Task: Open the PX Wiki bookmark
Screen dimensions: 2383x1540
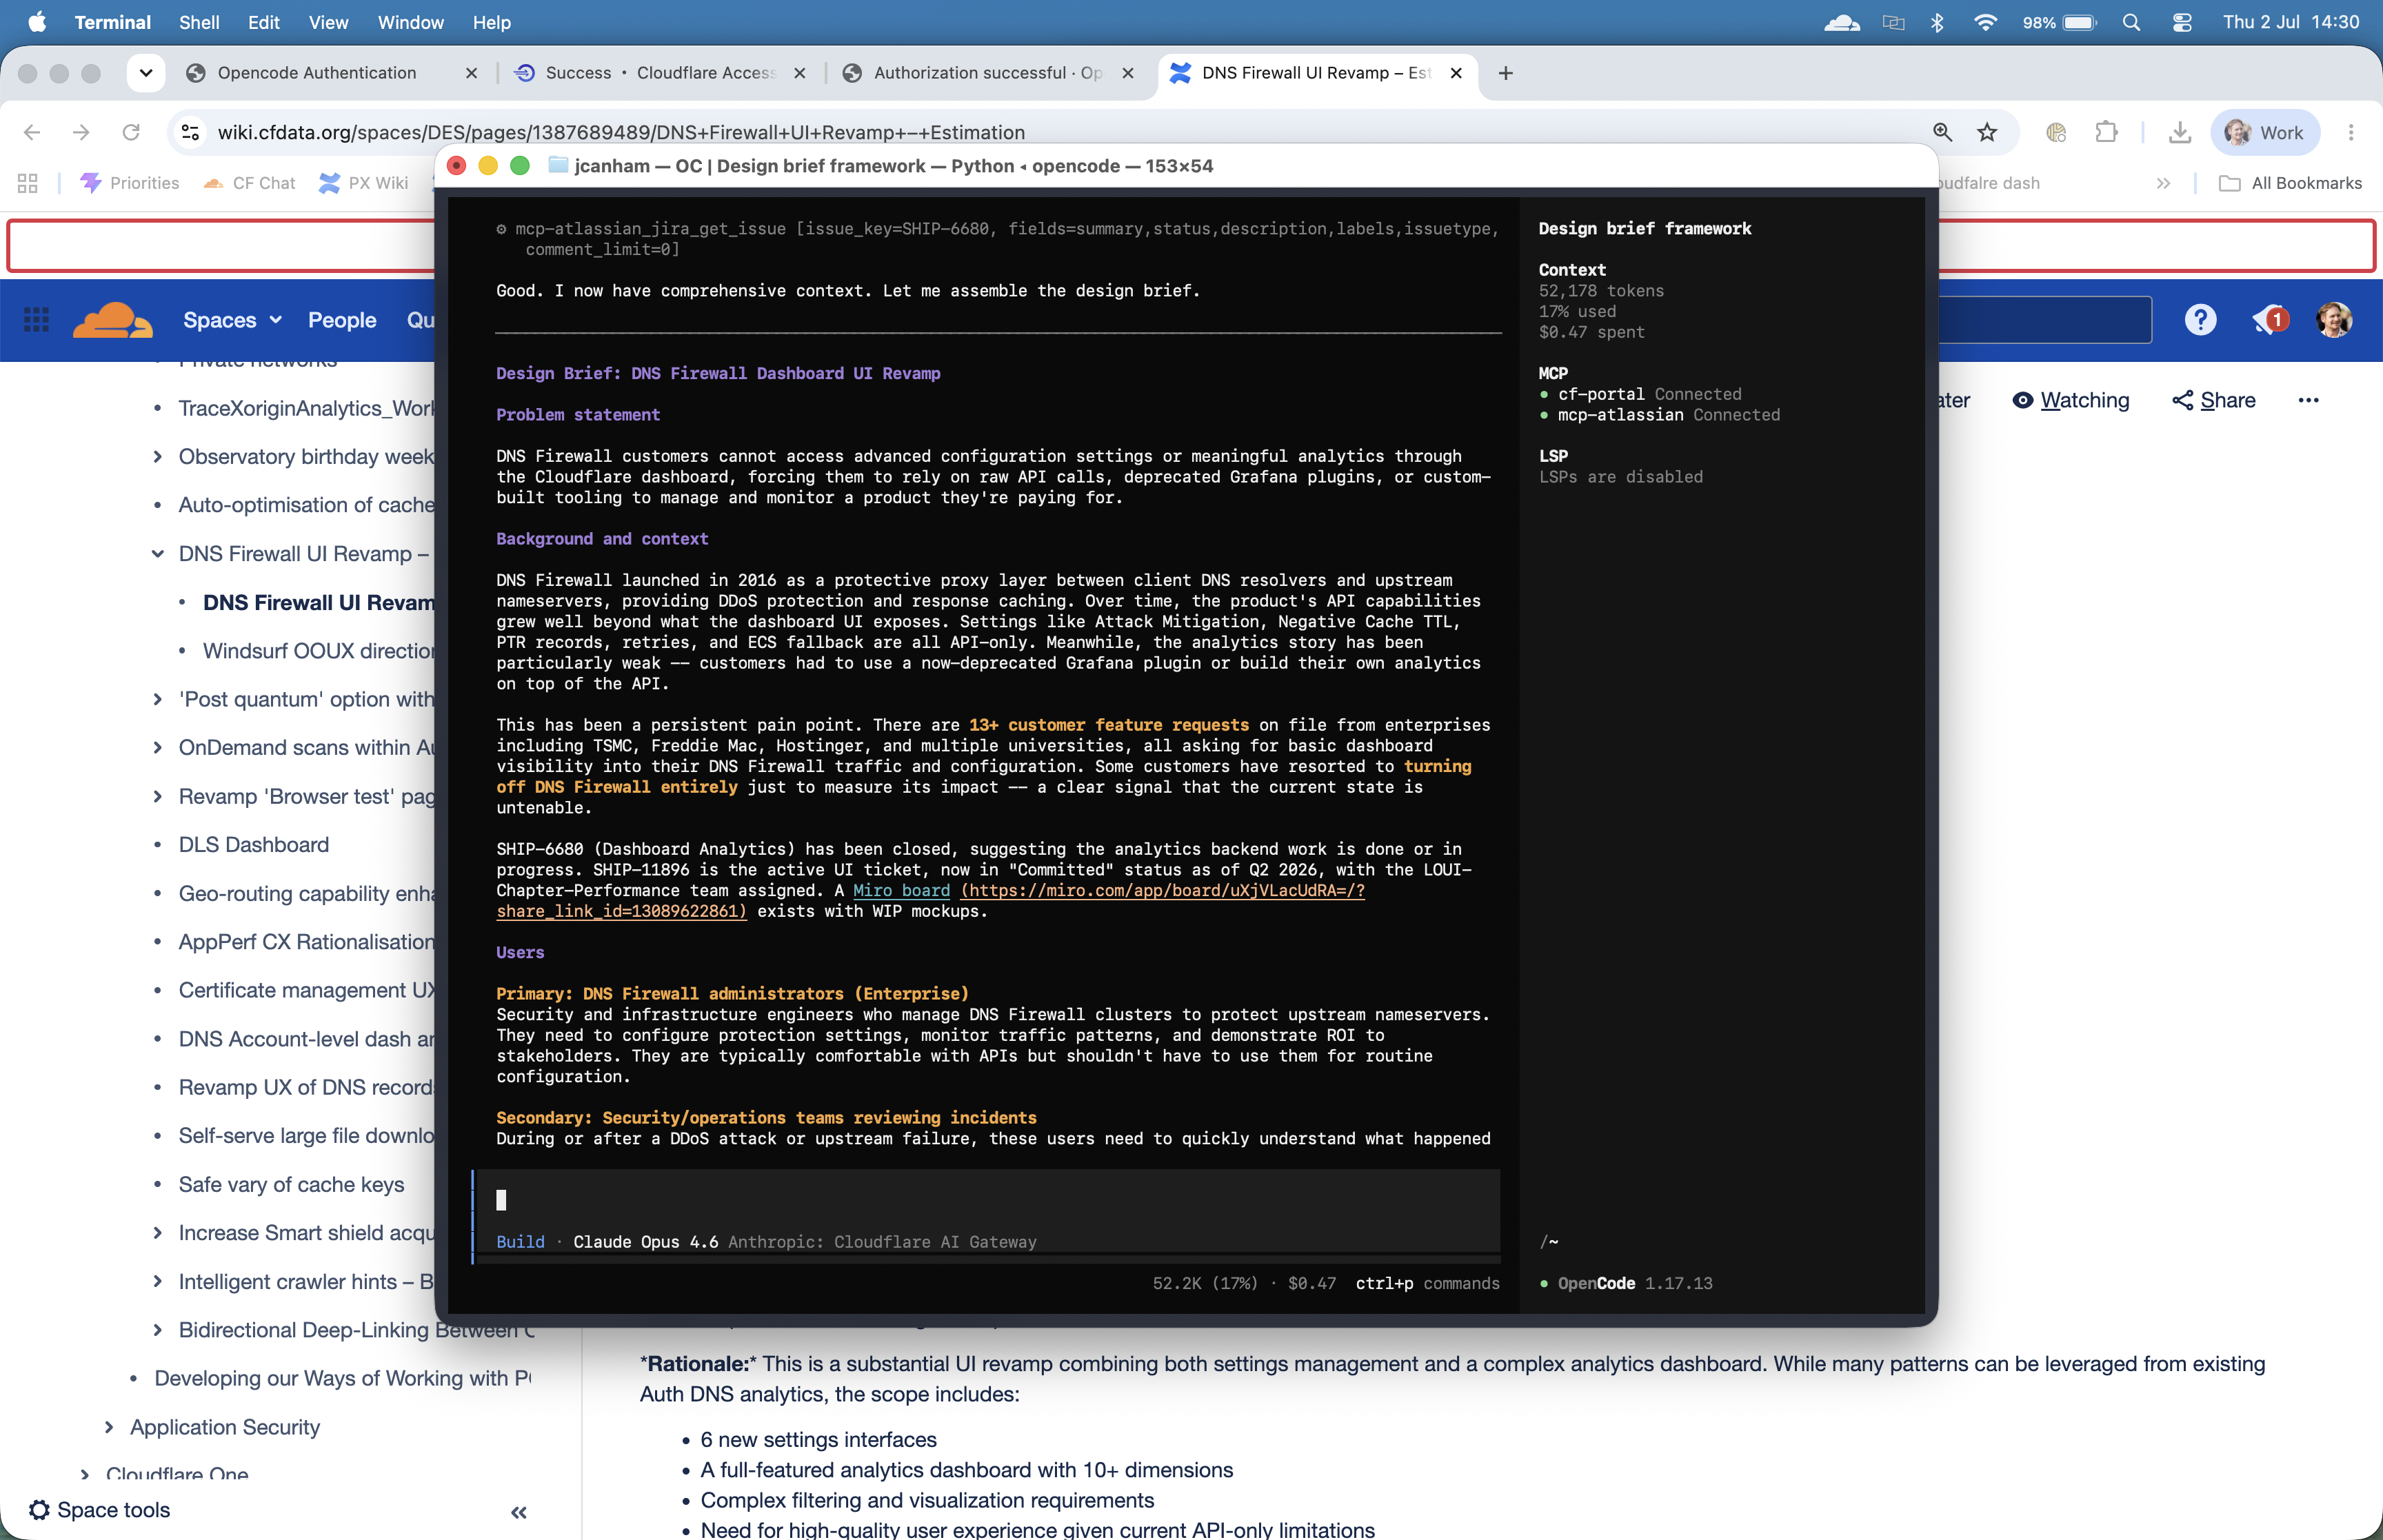Action: coord(363,183)
